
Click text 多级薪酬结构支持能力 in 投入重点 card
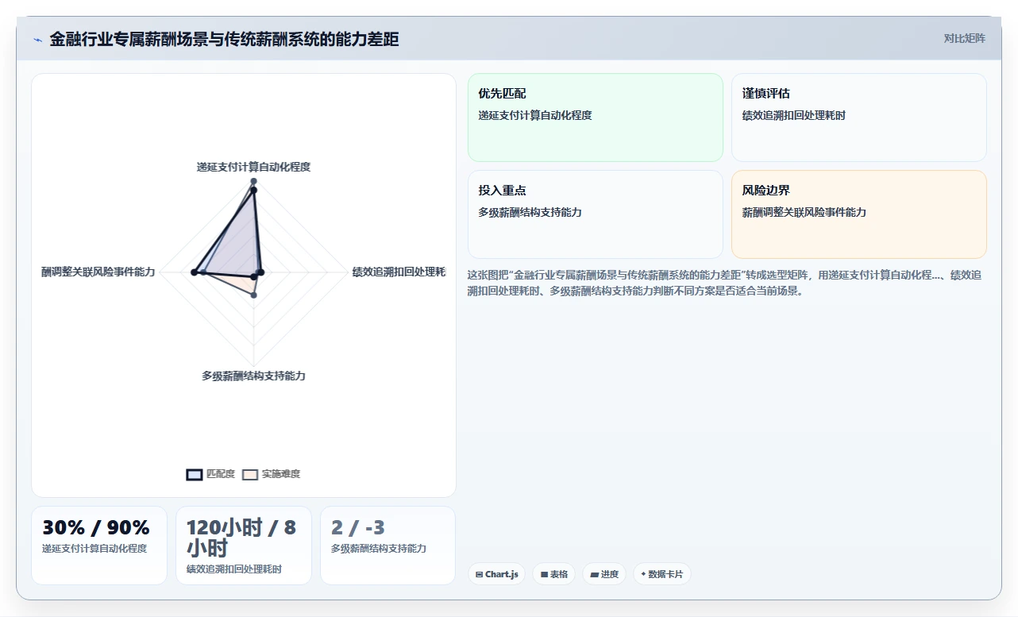pos(530,212)
